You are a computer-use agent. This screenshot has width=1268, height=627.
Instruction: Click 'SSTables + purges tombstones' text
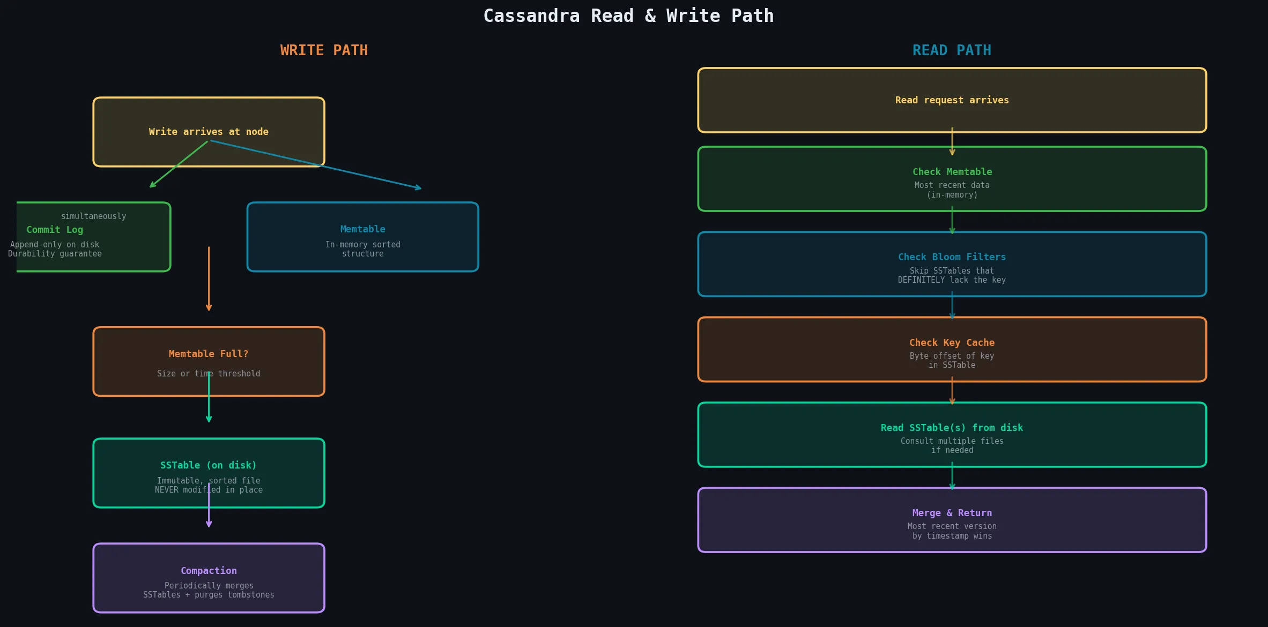(209, 595)
